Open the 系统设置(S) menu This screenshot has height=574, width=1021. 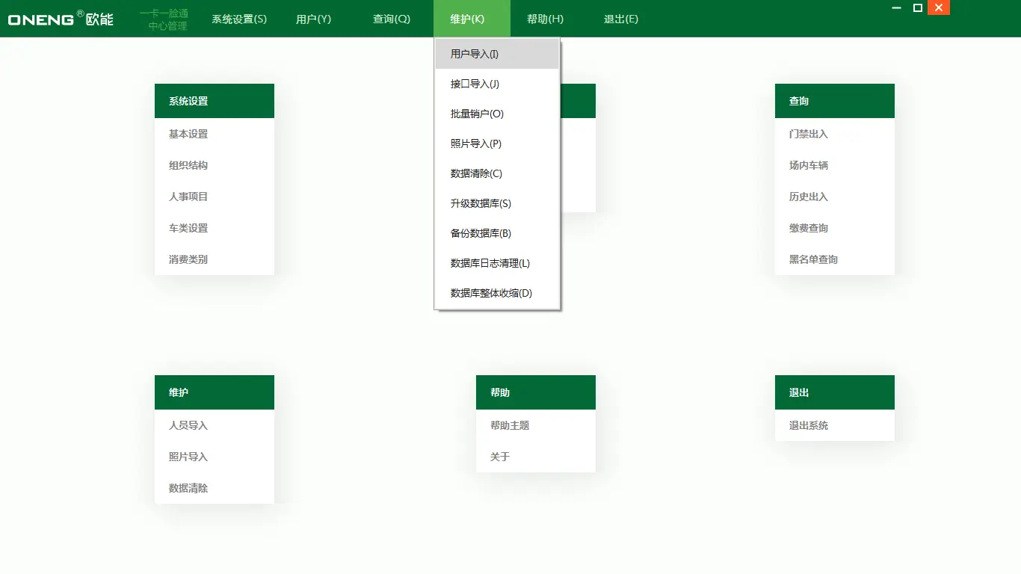[x=239, y=19]
